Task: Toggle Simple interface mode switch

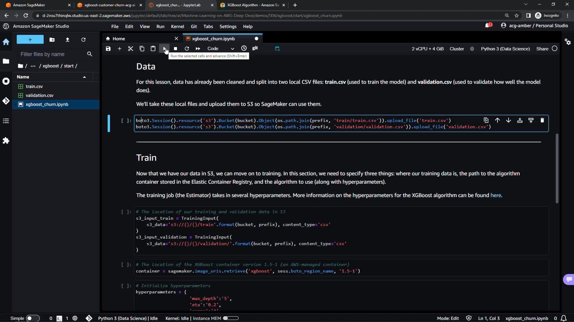Action: click(x=33, y=318)
